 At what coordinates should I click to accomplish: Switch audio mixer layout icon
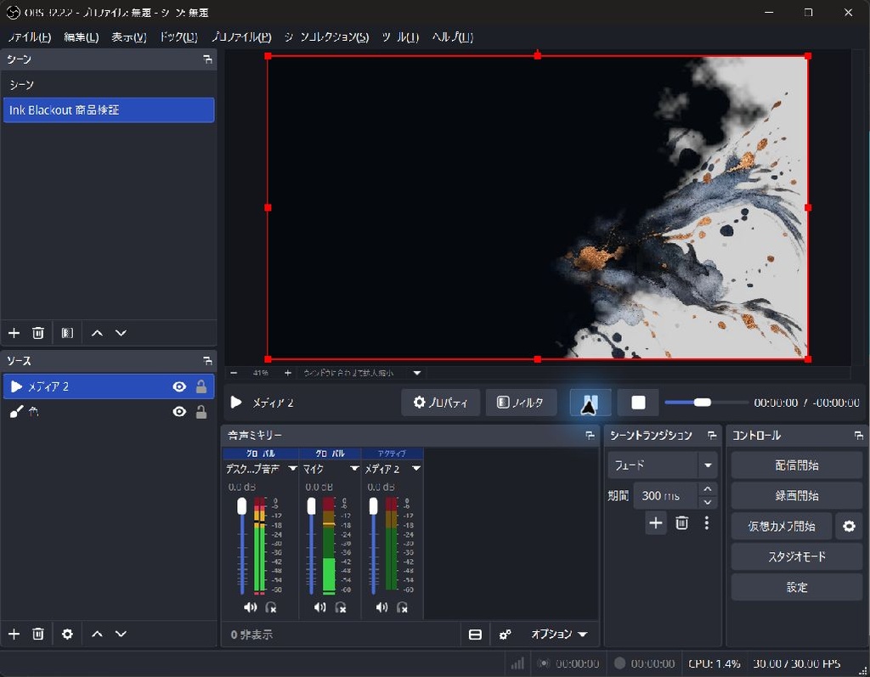[475, 635]
